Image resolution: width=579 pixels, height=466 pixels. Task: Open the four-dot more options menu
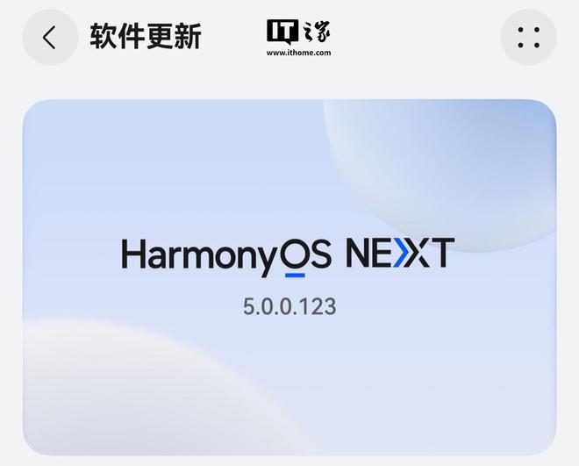[528, 37]
